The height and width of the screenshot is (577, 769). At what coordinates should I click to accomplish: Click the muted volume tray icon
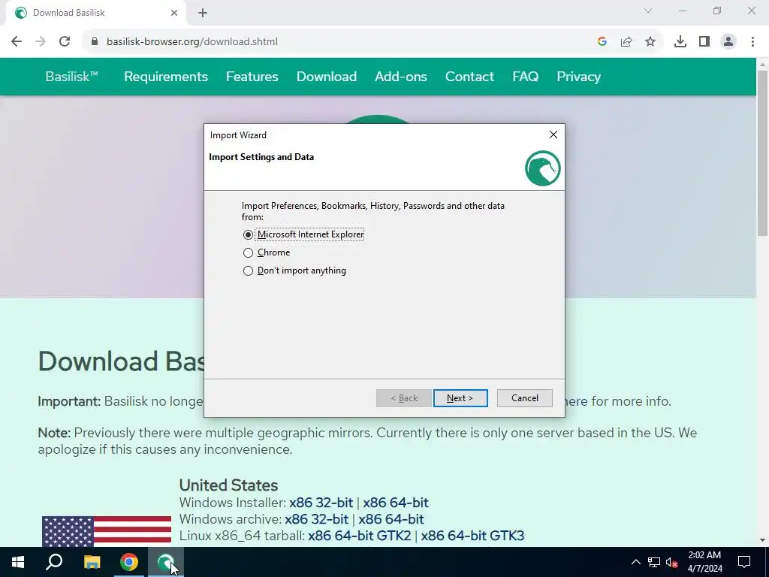672,562
